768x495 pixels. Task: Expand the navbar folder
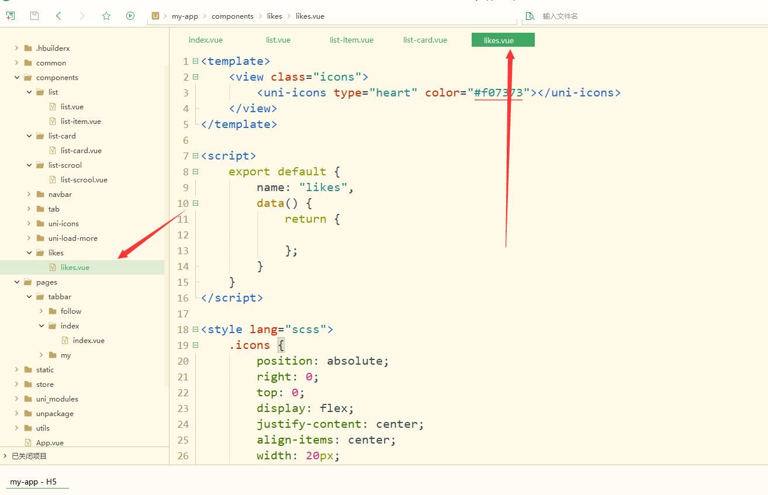coord(29,194)
